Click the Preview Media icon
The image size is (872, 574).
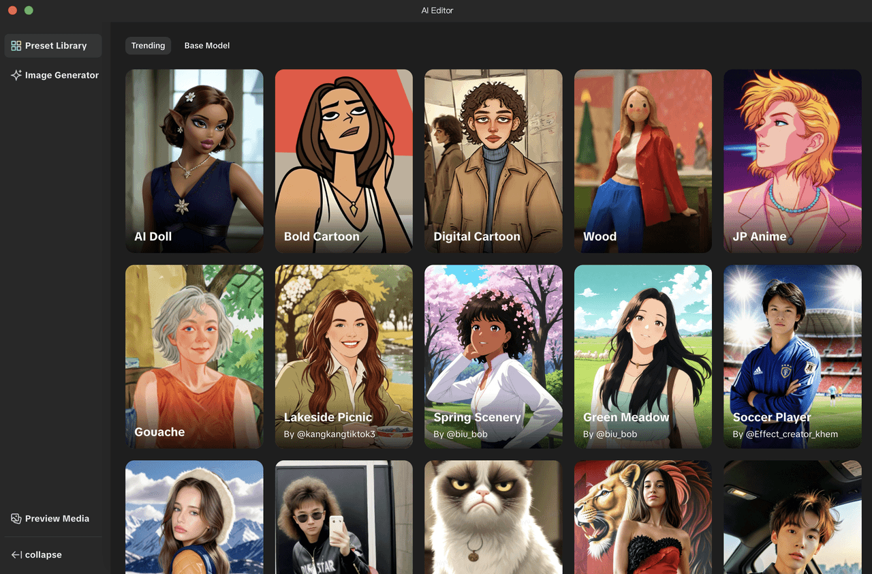click(16, 519)
